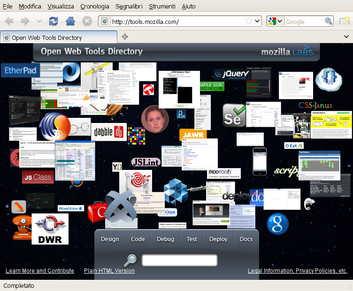The image size is (353, 291).
Task: Open the Test Swarm screenshot thumbnail
Action: pyautogui.click(x=319, y=165)
